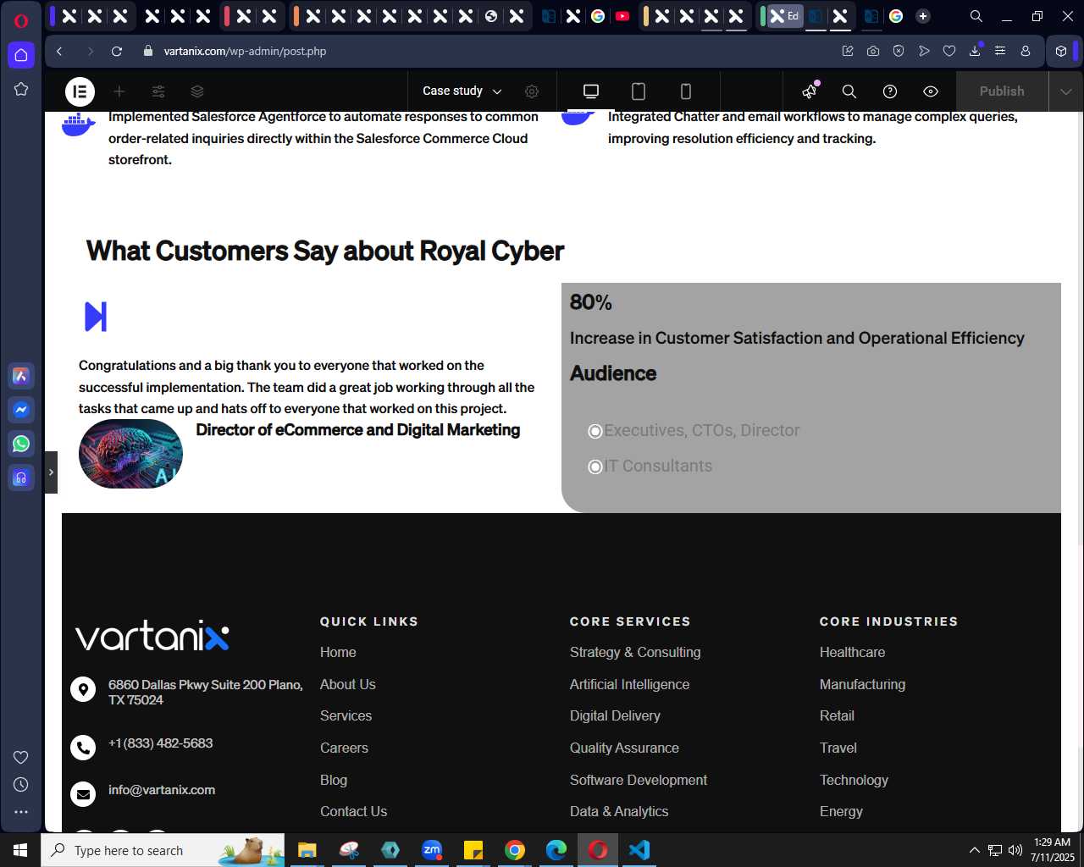Select the Audience heading

pyautogui.click(x=613, y=373)
